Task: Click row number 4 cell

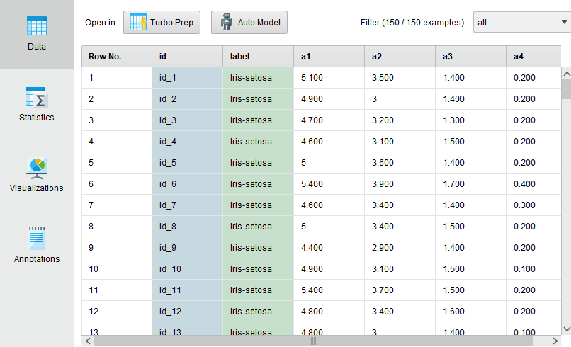Action: coord(117,141)
